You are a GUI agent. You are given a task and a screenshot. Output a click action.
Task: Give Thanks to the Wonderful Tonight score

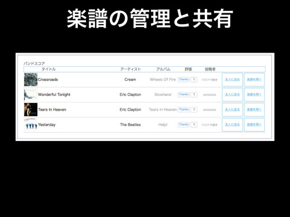[184, 95]
